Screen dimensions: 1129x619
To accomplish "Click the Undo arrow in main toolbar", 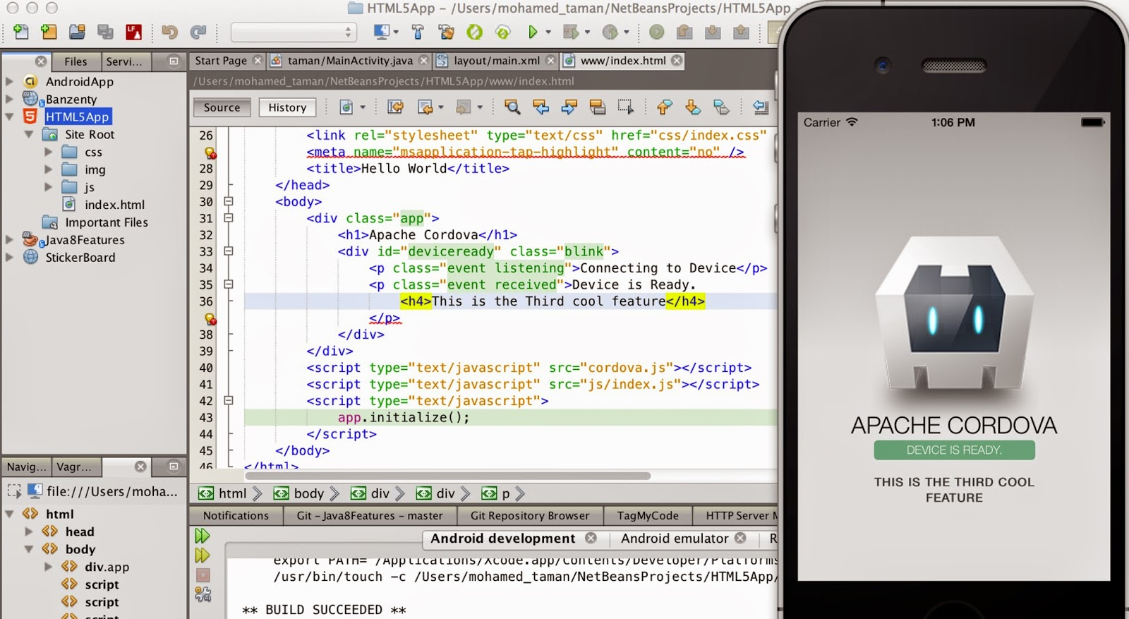I will [x=169, y=32].
